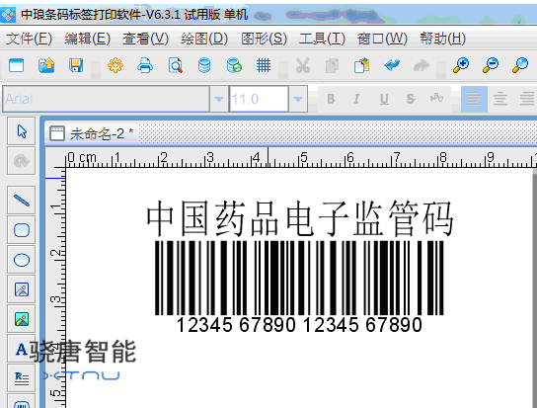This screenshot has width=537, height=408.
Task: Toggle italic text formatting
Action: [356, 99]
